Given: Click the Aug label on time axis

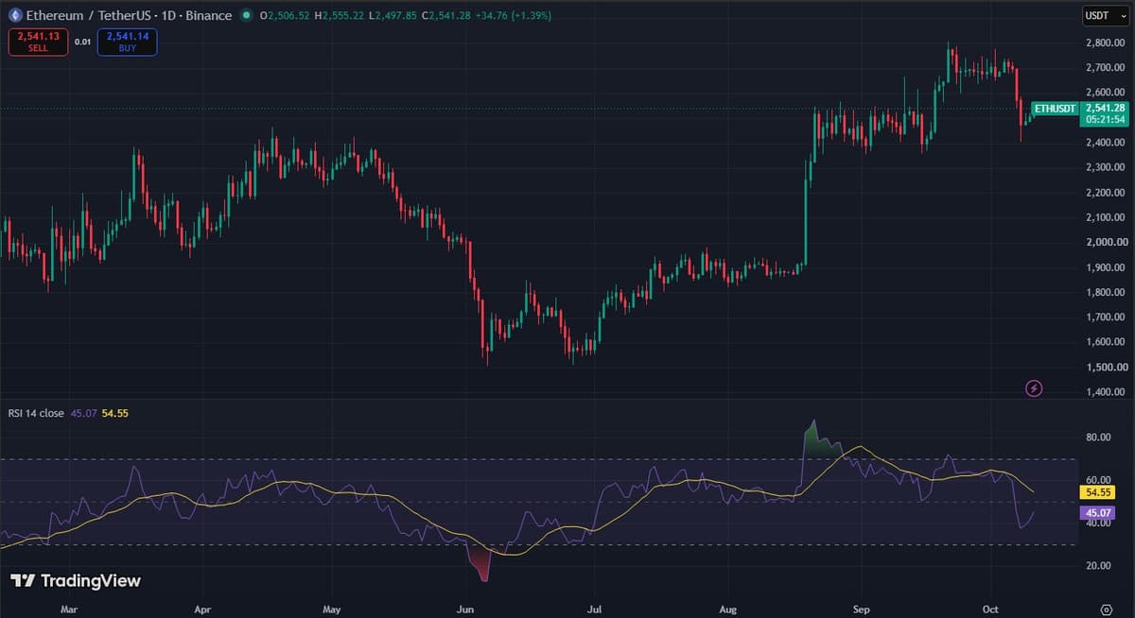Looking at the screenshot, I should click(x=727, y=609).
